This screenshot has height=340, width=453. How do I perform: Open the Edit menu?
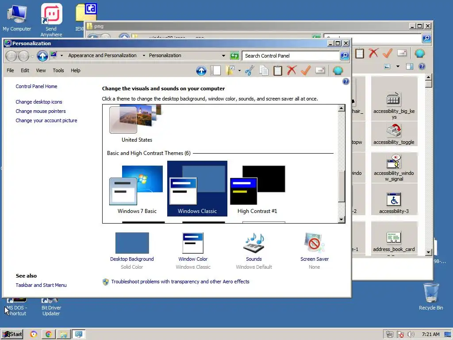[x=25, y=70]
